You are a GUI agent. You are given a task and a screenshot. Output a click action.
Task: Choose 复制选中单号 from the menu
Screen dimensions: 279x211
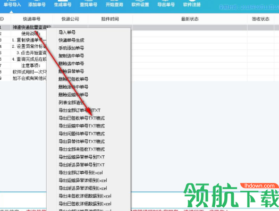tap(71, 56)
